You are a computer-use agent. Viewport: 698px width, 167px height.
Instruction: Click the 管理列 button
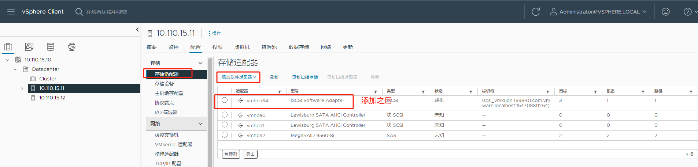(231, 154)
